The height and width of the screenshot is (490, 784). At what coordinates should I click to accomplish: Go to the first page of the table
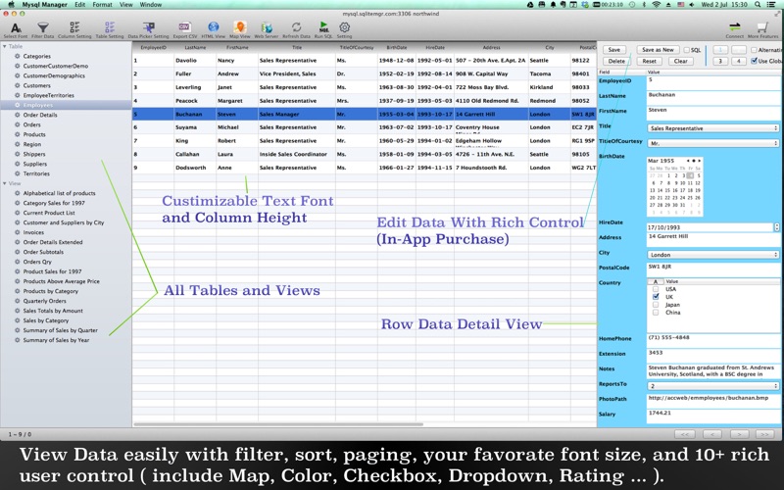click(x=684, y=434)
